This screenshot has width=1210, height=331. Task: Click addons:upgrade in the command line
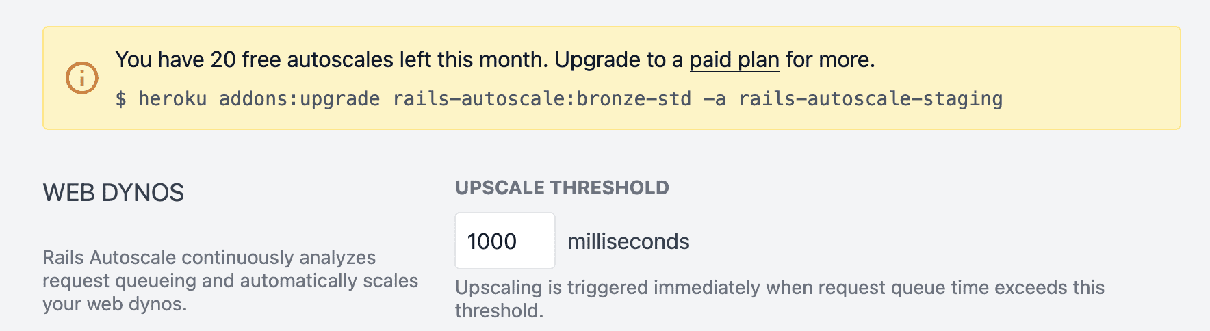tap(299, 99)
